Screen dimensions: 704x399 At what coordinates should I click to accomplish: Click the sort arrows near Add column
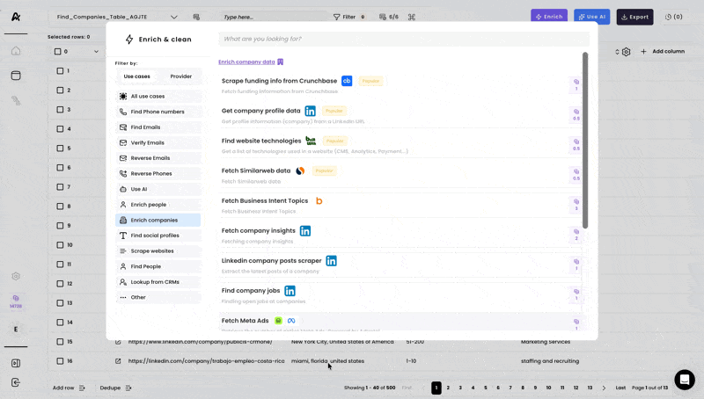tap(617, 52)
